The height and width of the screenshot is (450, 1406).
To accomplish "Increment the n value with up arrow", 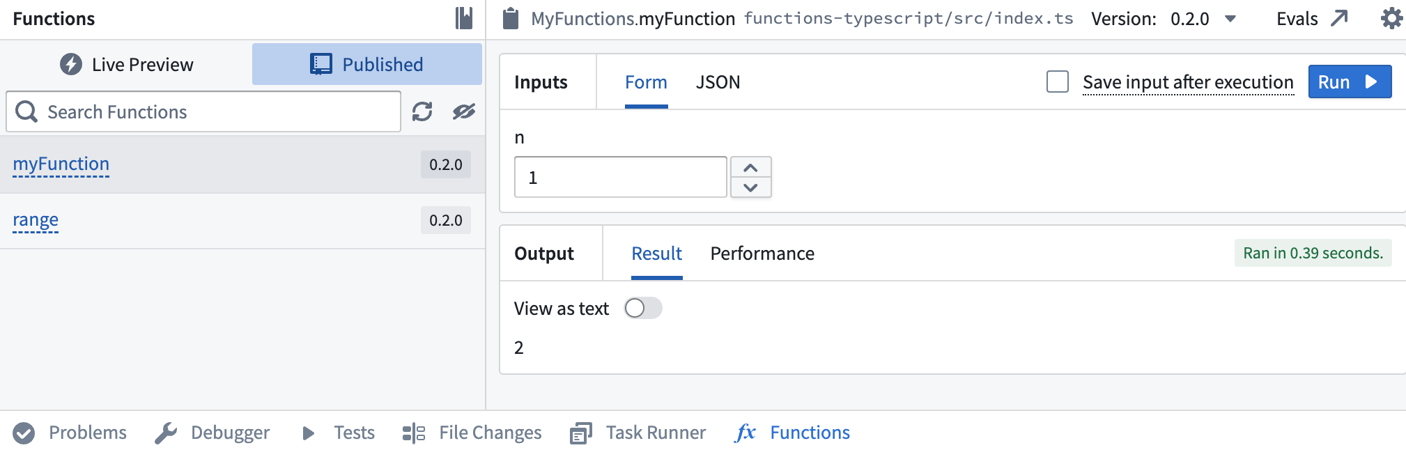I will click(x=750, y=168).
